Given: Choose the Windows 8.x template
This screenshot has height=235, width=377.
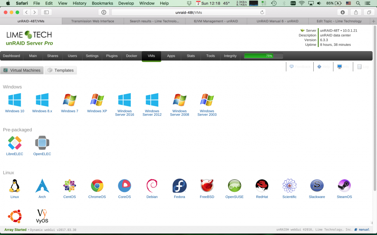Looking at the screenshot, I should [x=42, y=100].
